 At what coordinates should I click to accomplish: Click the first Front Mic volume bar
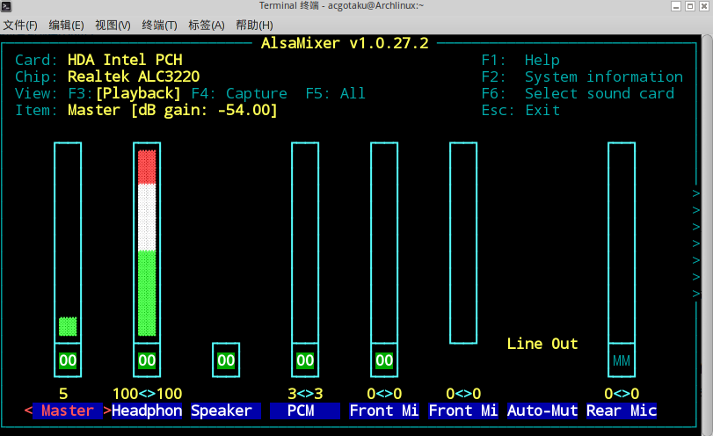384,243
